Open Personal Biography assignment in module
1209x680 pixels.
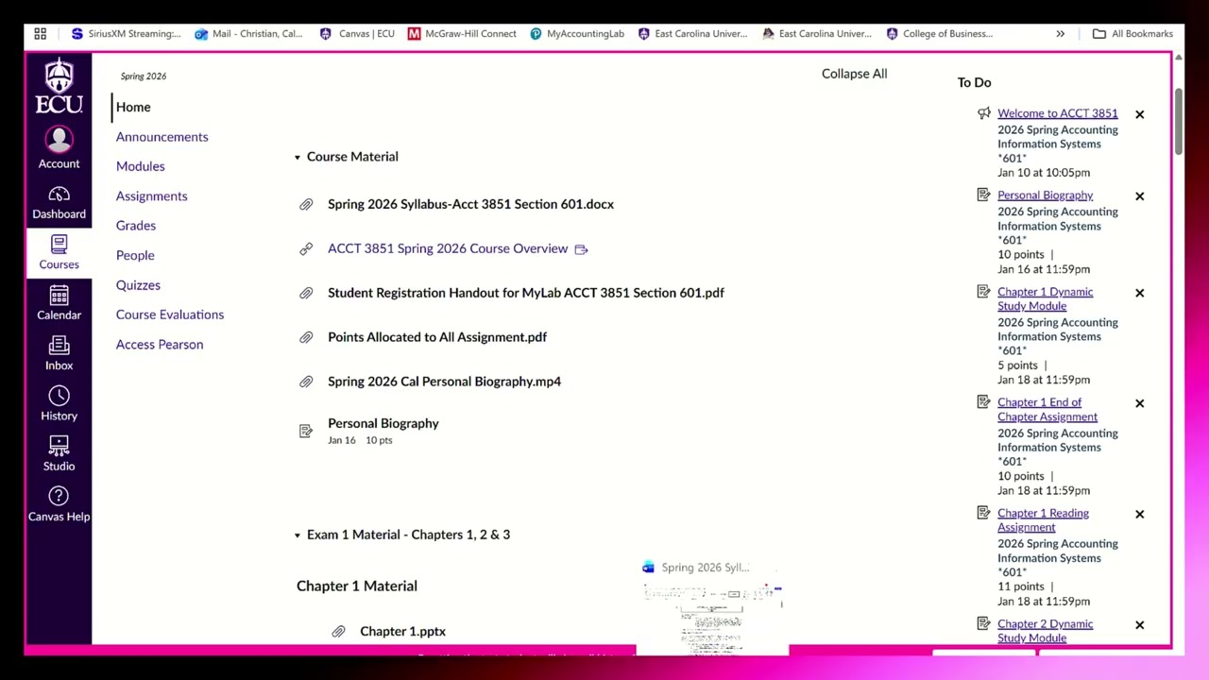pyautogui.click(x=383, y=424)
